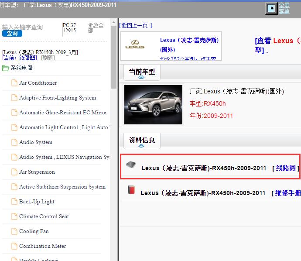Click the PC.37-12915 code text
The width and height of the screenshot is (301, 261).
(x=70, y=27)
